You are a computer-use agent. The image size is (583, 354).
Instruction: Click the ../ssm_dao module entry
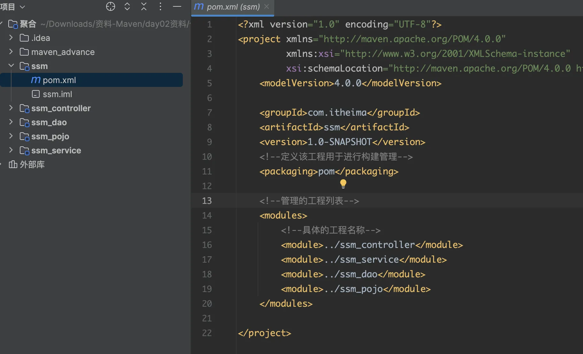(353, 274)
